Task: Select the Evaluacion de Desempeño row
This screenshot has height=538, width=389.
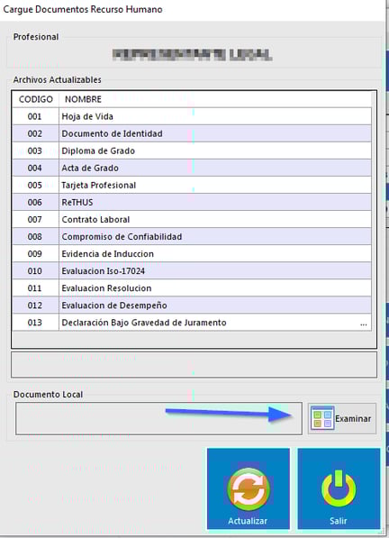Action: [192, 305]
